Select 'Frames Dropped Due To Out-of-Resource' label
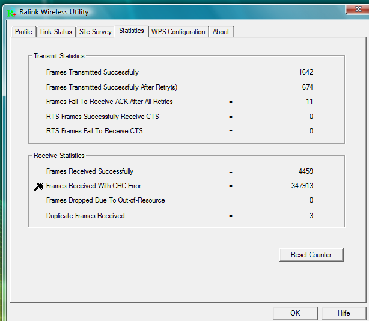 (x=105, y=200)
